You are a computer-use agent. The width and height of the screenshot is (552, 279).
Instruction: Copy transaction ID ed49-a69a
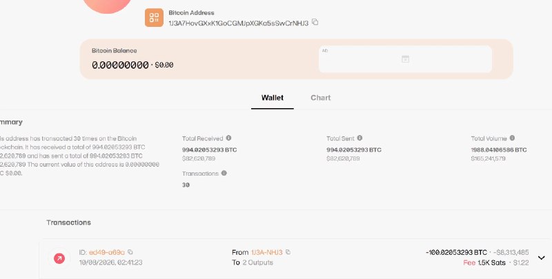click(130, 252)
